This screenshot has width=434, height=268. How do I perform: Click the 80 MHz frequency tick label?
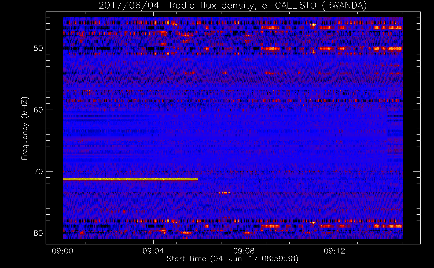click(38, 233)
